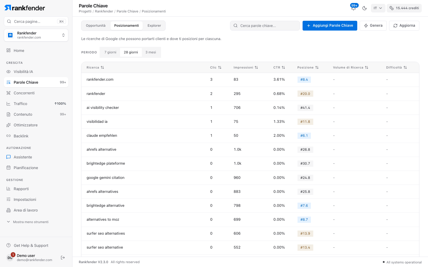Open the IT language dropdown
The height and width of the screenshot is (267, 428).
pos(378,8)
